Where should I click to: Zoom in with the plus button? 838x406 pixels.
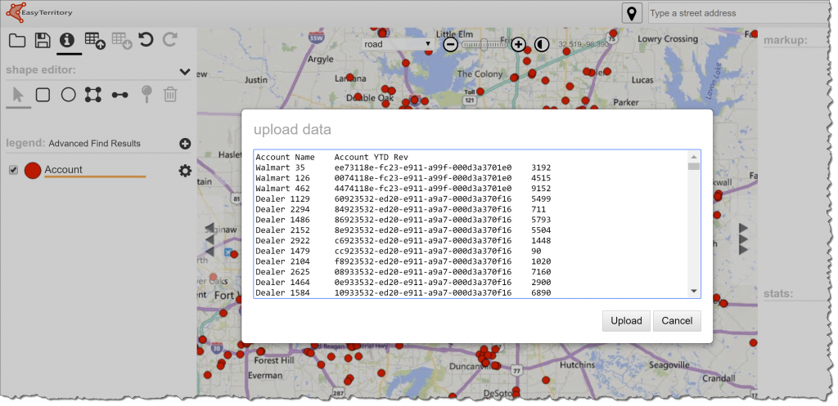click(x=518, y=44)
